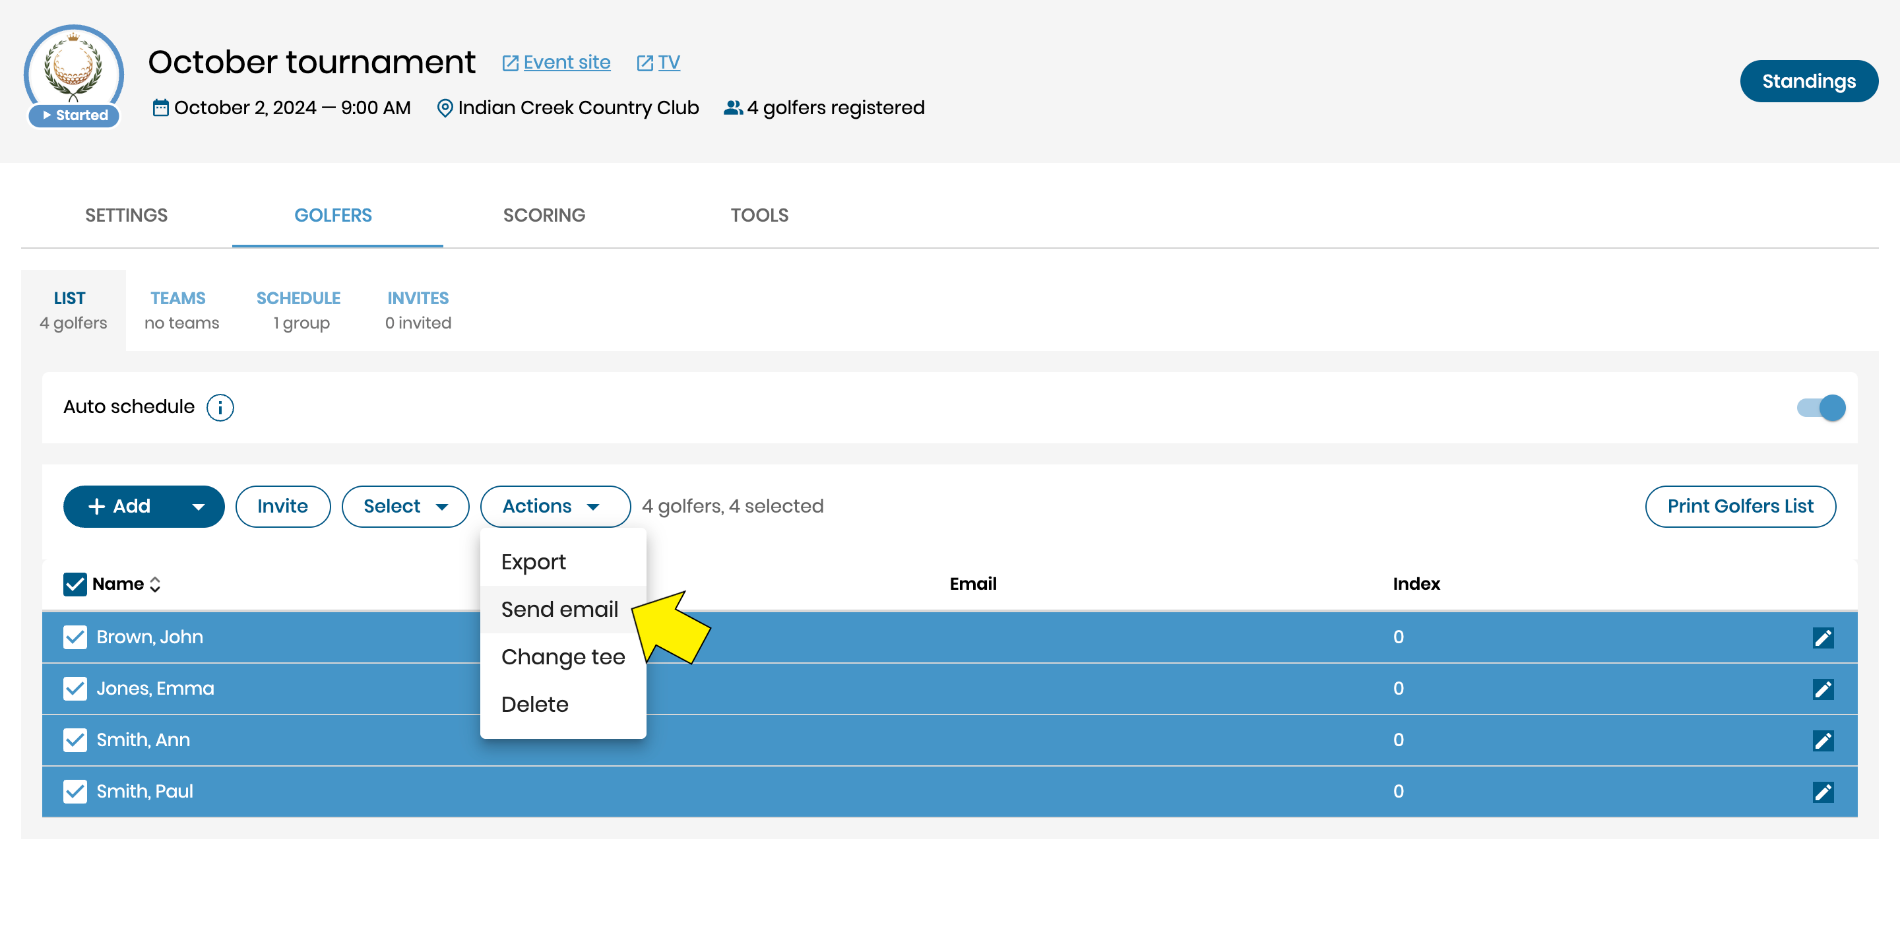Switch to the SCORING tab
This screenshot has height=950, width=1900.
point(544,215)
